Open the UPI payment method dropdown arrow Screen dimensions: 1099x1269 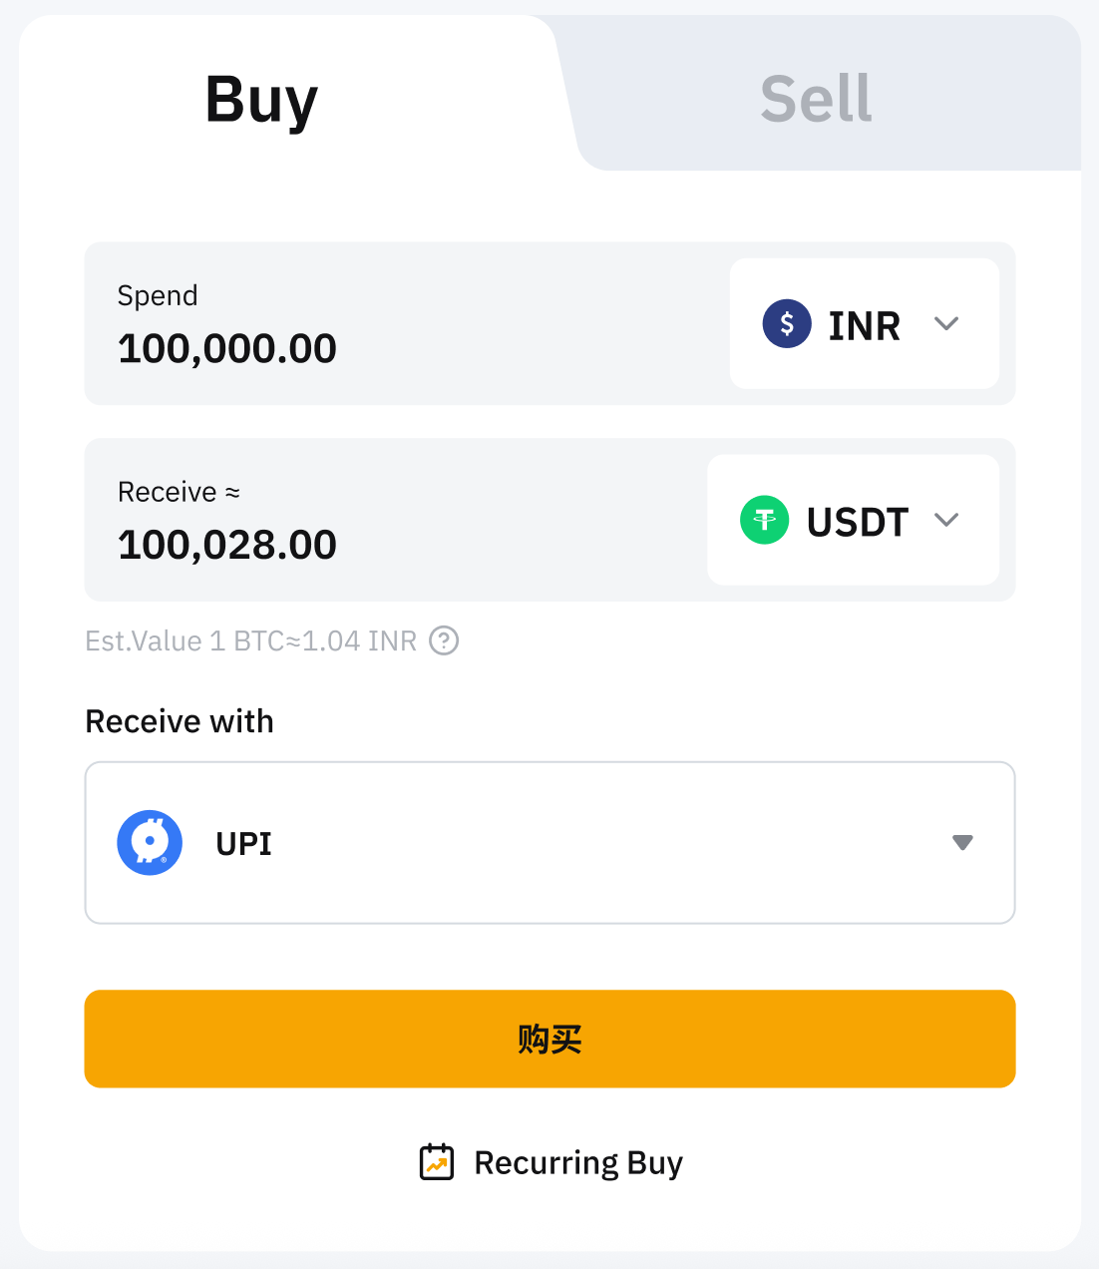pos(962,843)
